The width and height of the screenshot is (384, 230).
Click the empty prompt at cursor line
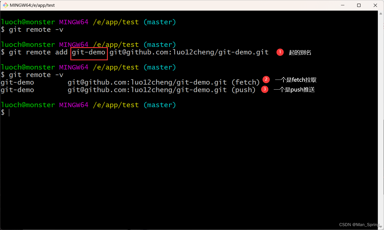point(5,112)
